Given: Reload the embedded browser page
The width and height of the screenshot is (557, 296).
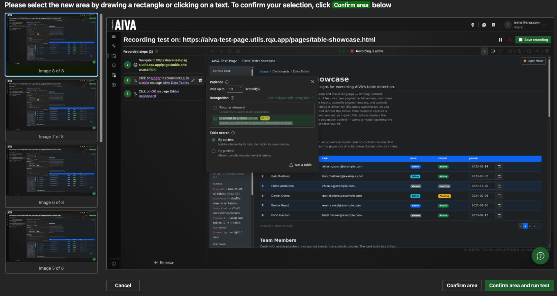Looking at the screenshot, I should pos(229,51).
